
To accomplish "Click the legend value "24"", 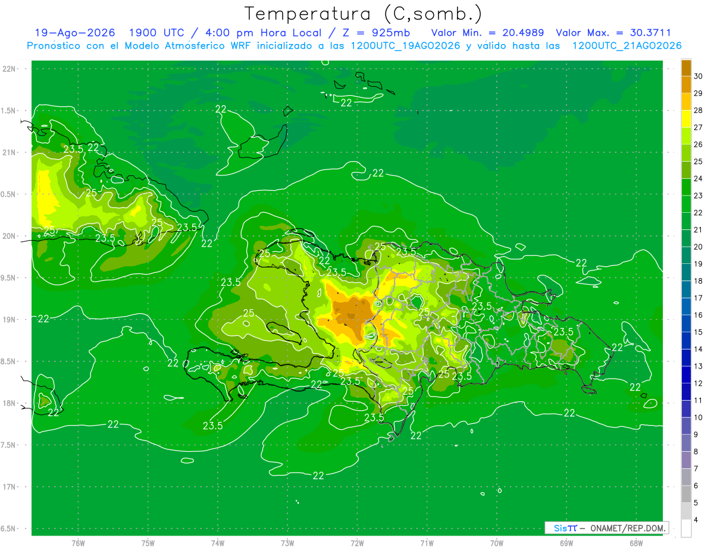I will pyautogui.click(x=699, y=178).
